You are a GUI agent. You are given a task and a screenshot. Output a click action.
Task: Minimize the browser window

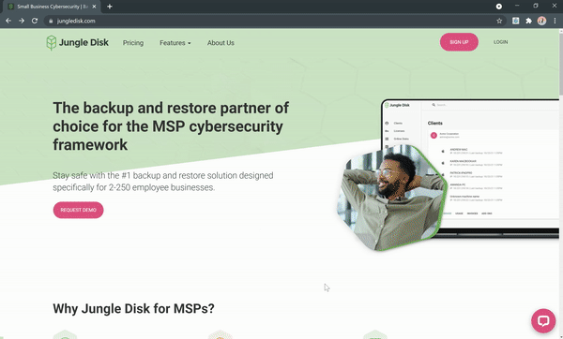coord(517,7)
